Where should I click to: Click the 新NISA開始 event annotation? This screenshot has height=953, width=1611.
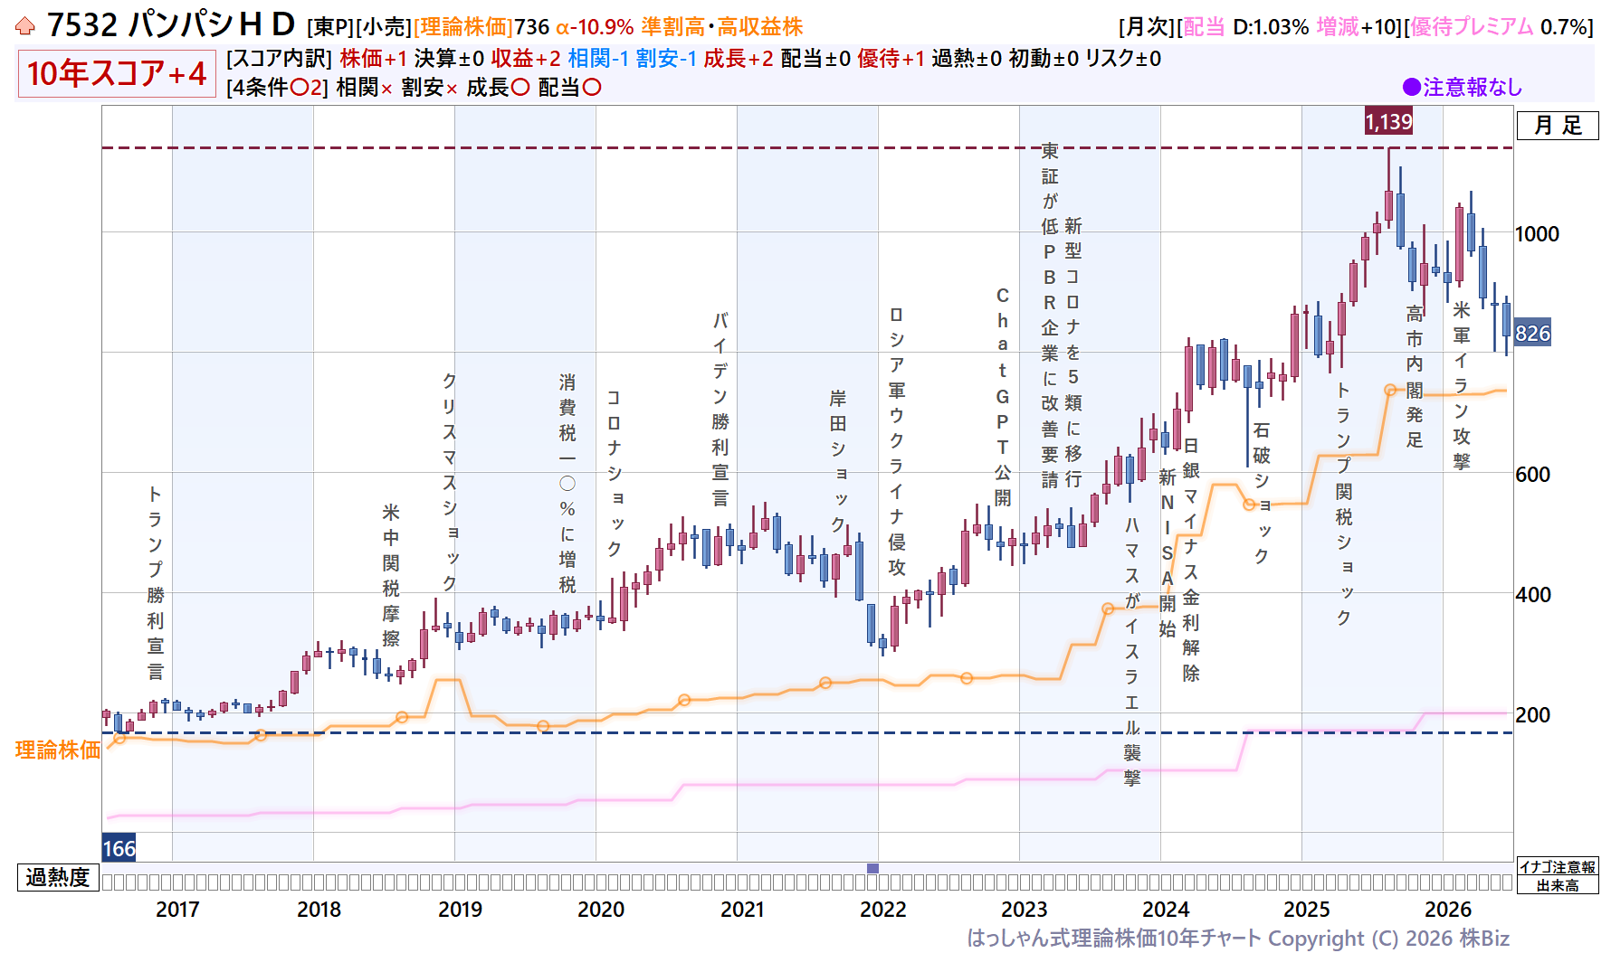click(x=1168, y=552)
